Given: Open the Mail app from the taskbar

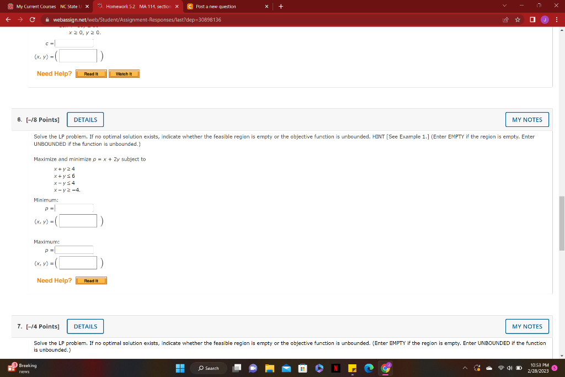Looking at the screenshot, I should tap(286, 368).
